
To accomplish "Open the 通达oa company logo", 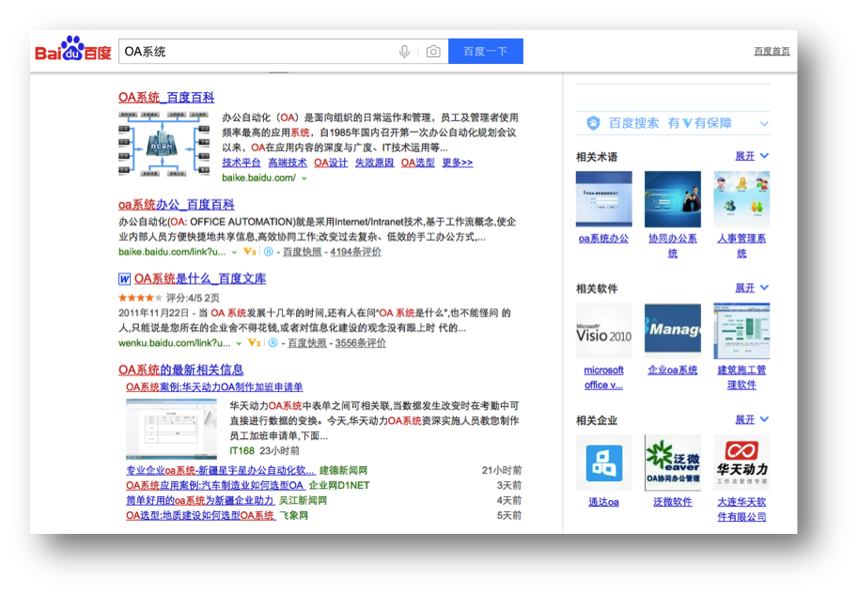I will (x=603, y=463).
